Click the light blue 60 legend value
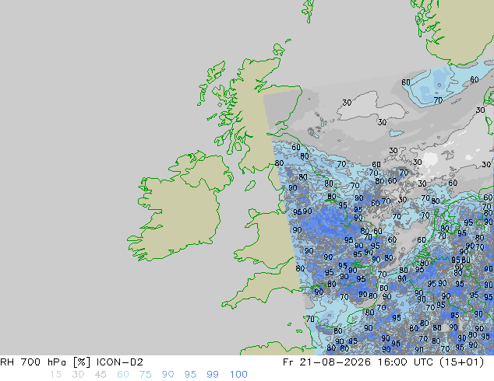 [123, 375]
